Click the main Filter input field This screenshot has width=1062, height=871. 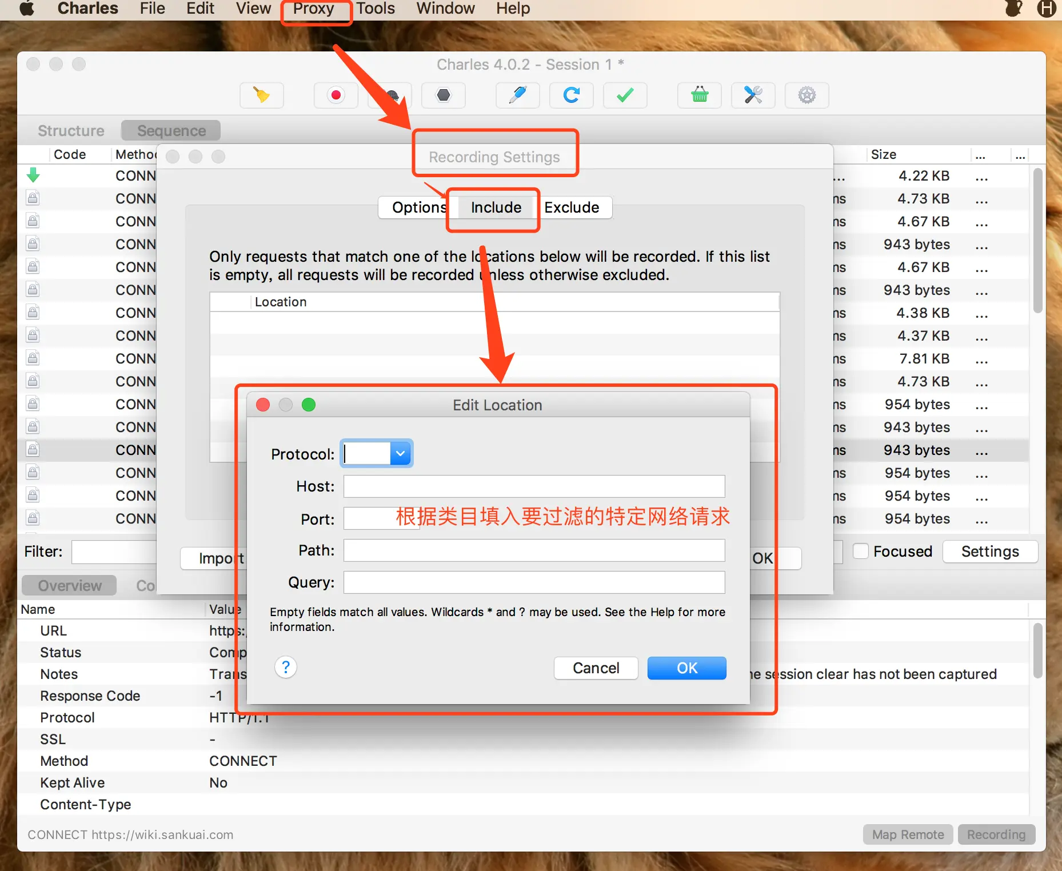[114, 552]
